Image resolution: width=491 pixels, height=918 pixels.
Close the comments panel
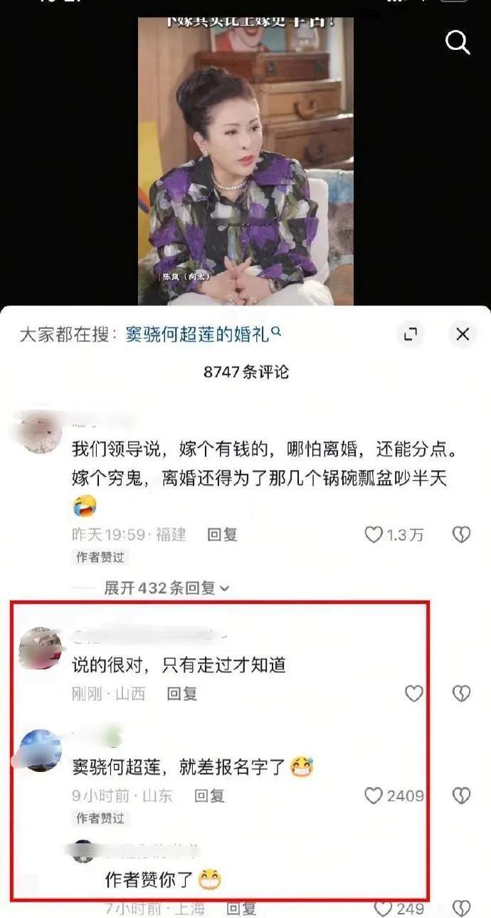463,334
